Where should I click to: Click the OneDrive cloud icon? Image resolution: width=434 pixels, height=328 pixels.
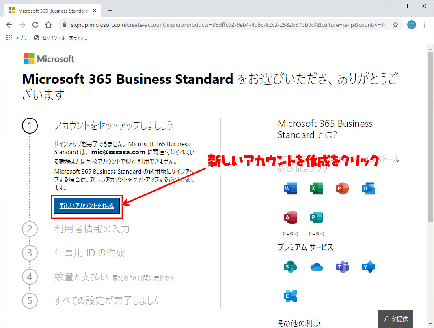click(316, 267)
